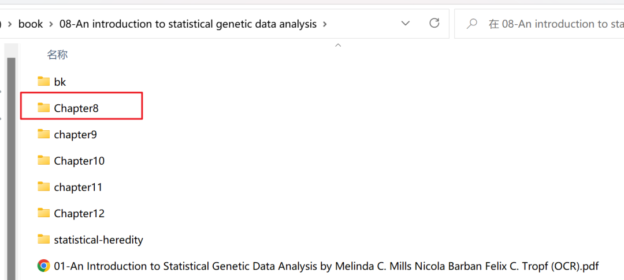Click the up-arrow sort indicator above columns
This screenshot has width=624, height=280.
click(338, 45)
